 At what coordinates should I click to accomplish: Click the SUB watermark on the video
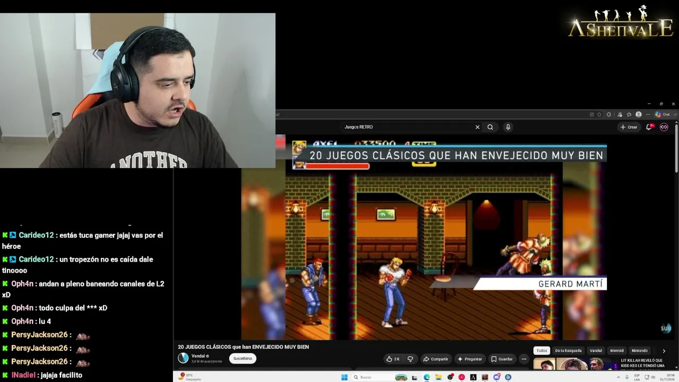click(666, 328)
